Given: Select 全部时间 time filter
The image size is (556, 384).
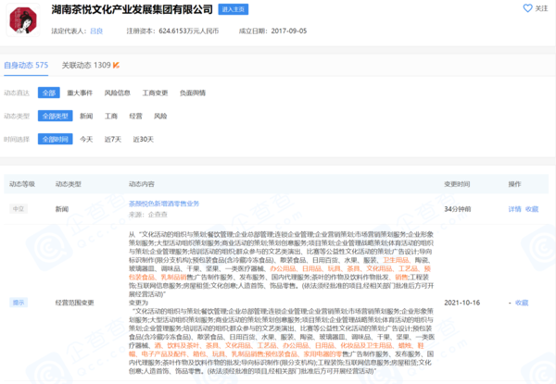Looking at the screenshot, I should (56, 139).
